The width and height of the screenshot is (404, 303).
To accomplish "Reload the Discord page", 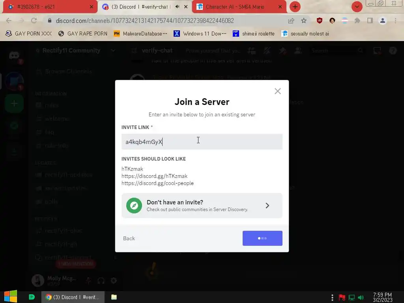I will point(34,21).
